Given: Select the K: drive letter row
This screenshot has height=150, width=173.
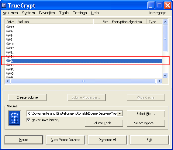Looking at the screenshot, I should click(84, 48).
